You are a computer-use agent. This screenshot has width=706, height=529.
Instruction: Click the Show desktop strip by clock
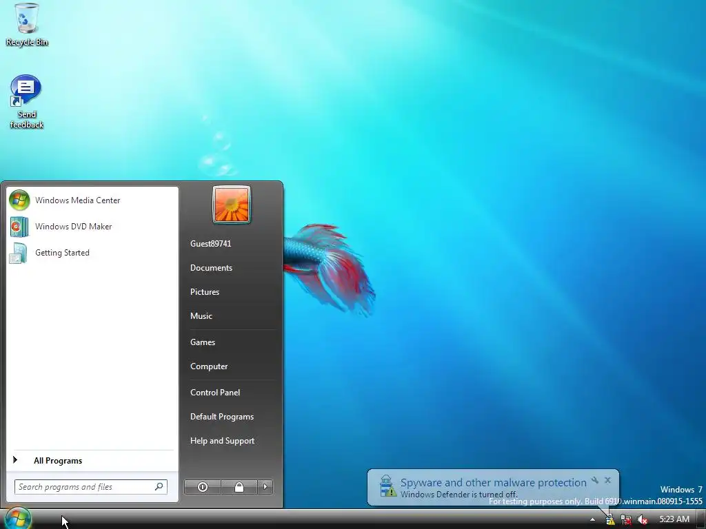[x=701, y=519]
